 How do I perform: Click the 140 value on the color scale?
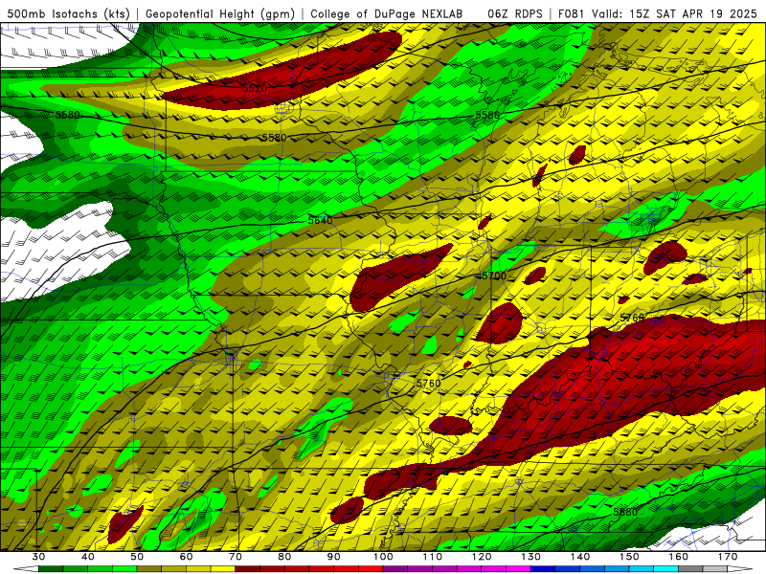point(580,557)
